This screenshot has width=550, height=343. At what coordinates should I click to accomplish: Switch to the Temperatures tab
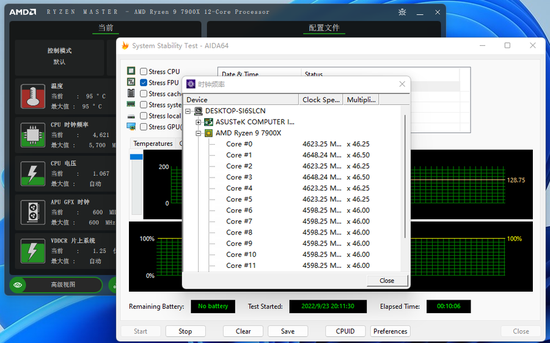click(x=153, y=143)
